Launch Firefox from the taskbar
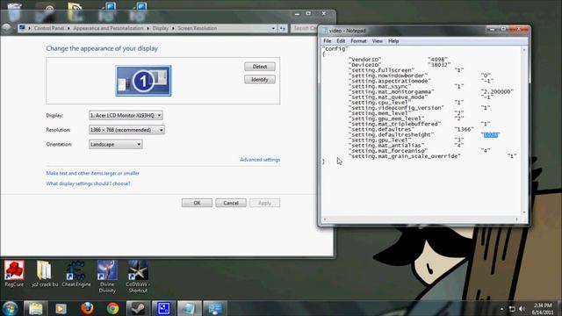562x316 pixels. click(x=87, y=308)
